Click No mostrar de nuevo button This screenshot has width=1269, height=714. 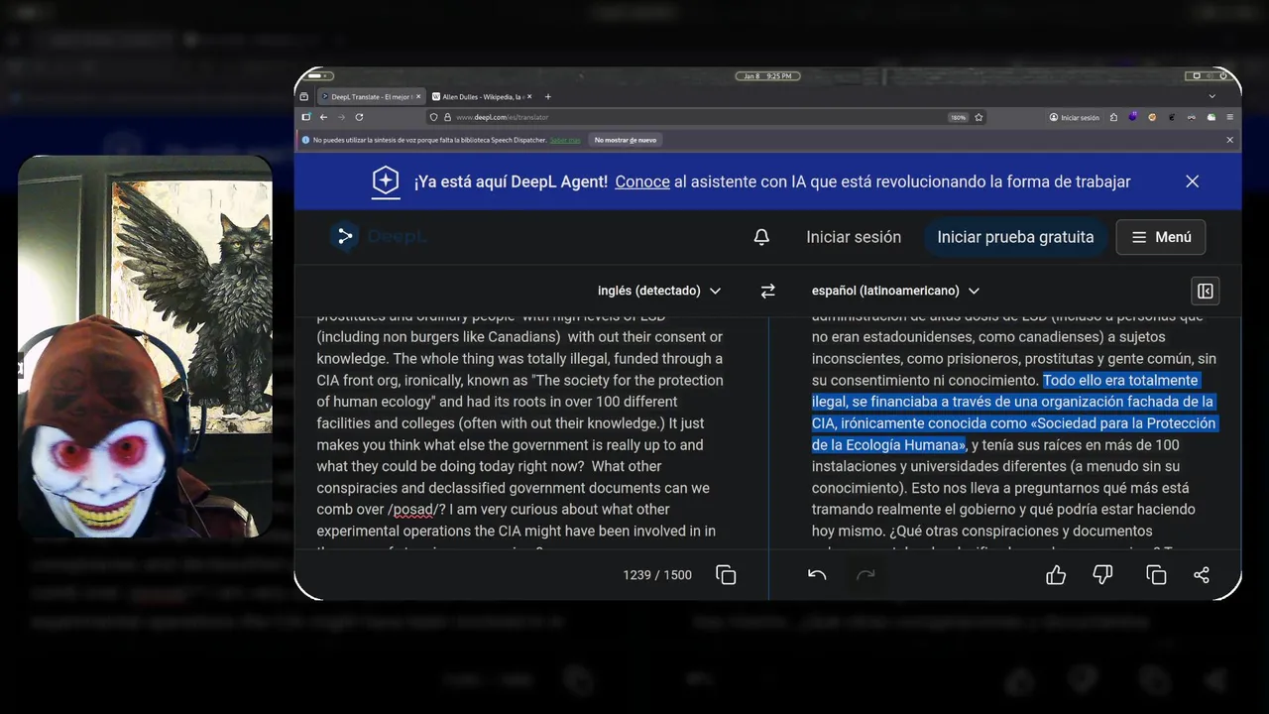coord(626,140)
